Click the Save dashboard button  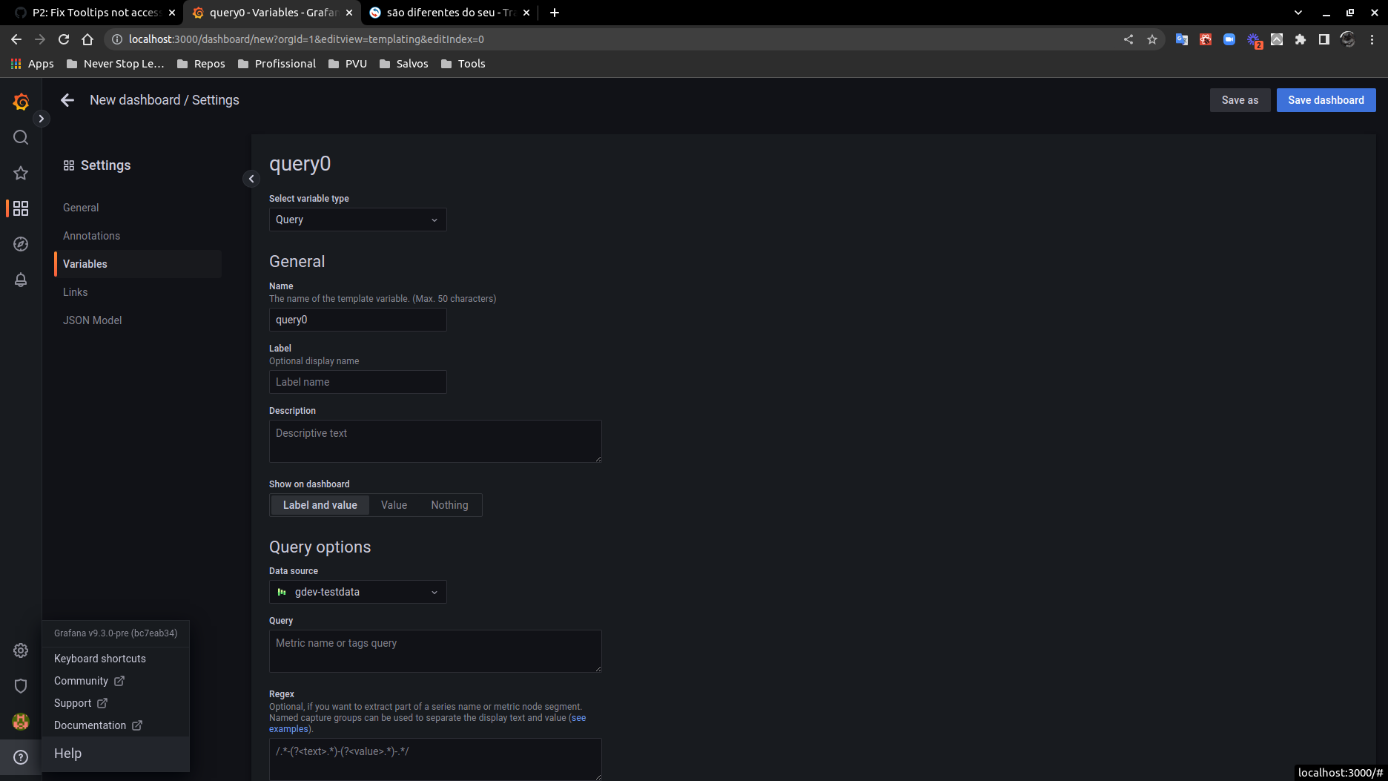tap(1326, 99)
